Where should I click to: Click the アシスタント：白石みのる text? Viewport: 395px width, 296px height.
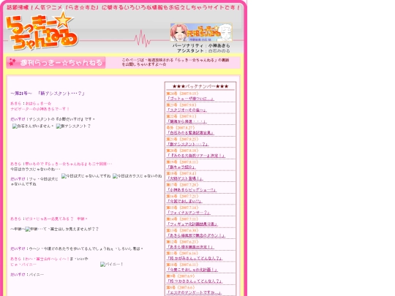pyautogui.click(x=203, y=50)
